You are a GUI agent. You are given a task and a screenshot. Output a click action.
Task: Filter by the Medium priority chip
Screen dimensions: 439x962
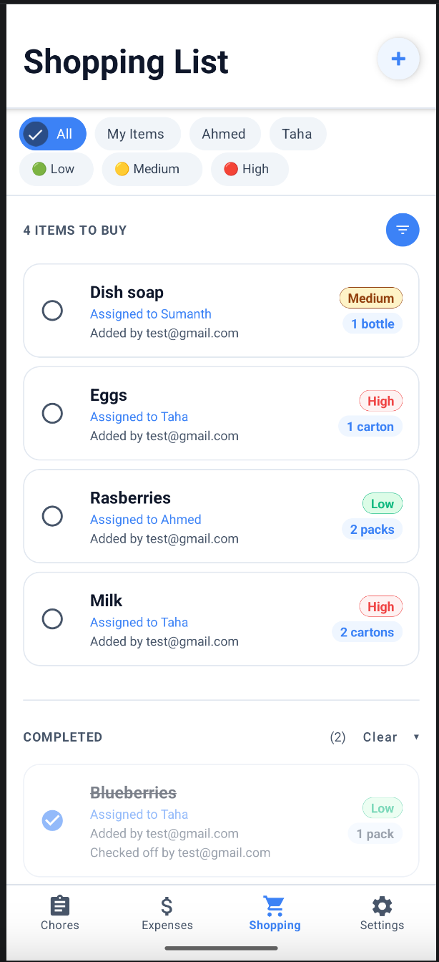click(x=152, y=169)
